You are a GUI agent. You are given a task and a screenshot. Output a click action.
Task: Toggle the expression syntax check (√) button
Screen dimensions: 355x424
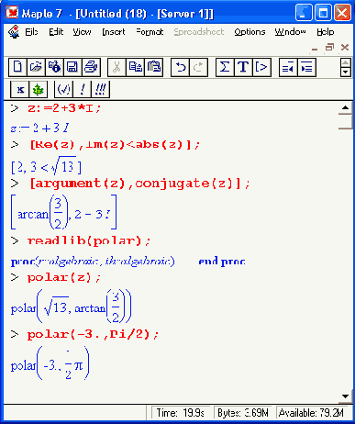[64, 89]
